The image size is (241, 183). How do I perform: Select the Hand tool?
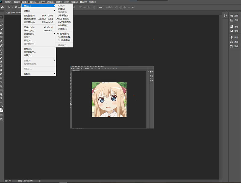(2, 94)
